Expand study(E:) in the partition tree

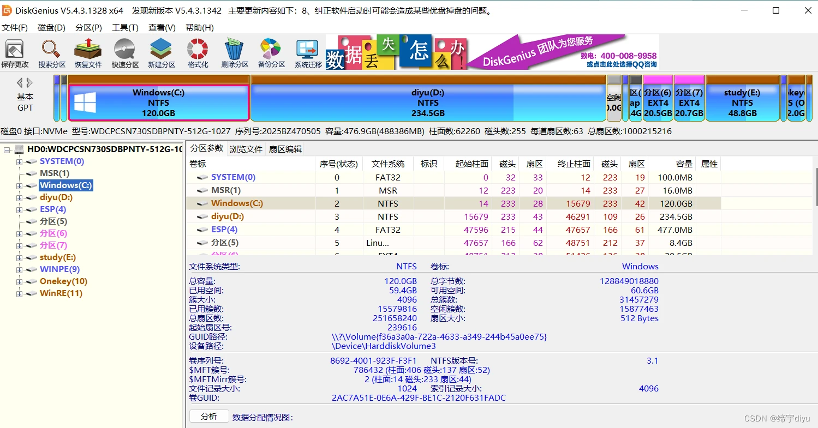(x=19, y=257)
